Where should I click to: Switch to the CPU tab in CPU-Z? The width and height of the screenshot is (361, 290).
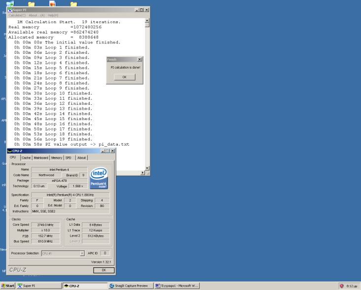coord(13,157)
